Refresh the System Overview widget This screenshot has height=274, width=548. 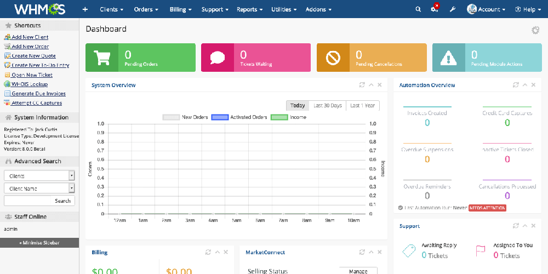pyautogui.click(x=362, y=85)
